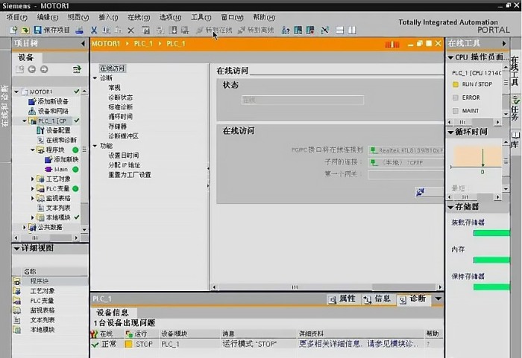522x358 pixels.
Task: Open the 视图(V) menu
Action: tap(78, 17)
